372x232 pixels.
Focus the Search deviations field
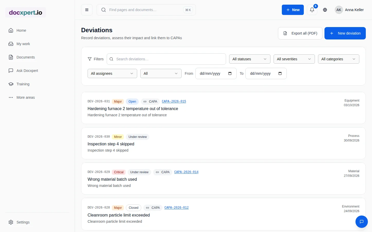coord(166,59)
